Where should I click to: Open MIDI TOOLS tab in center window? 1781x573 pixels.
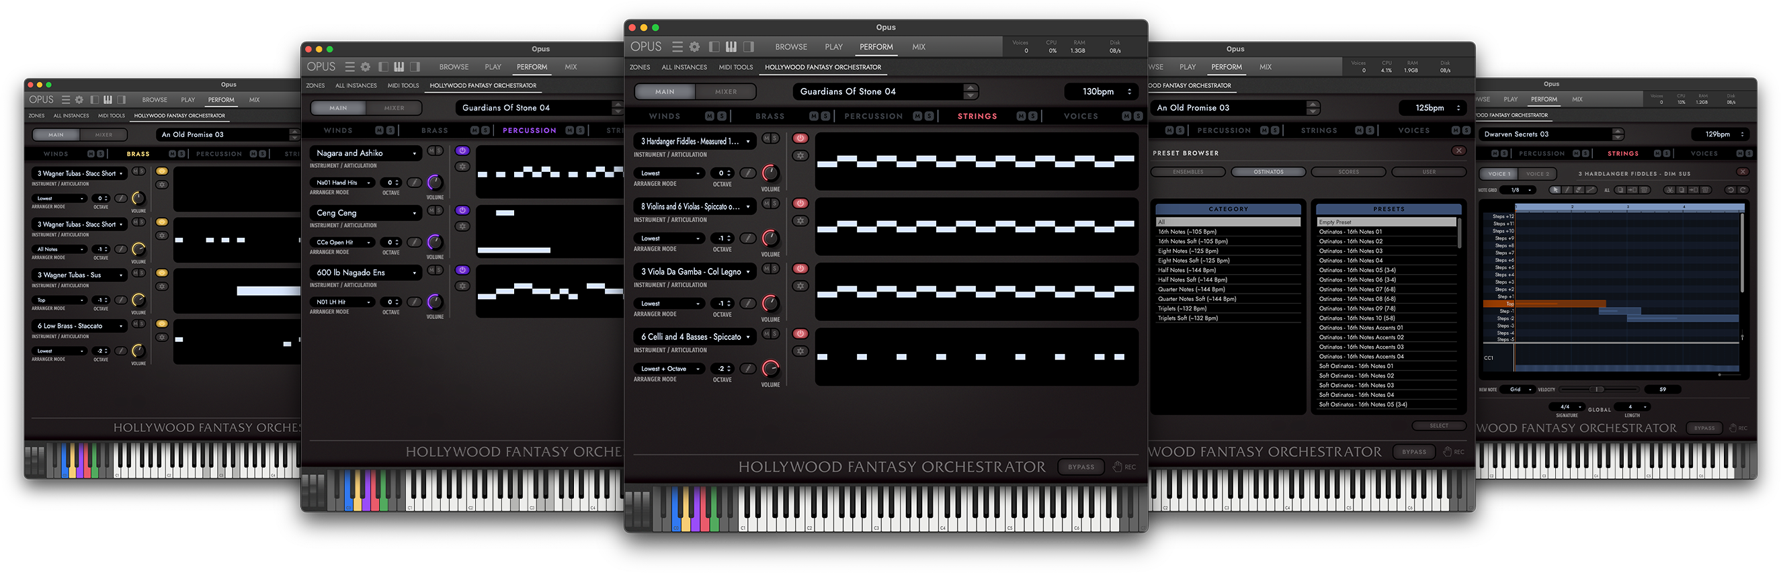click(x=736, y=67)
